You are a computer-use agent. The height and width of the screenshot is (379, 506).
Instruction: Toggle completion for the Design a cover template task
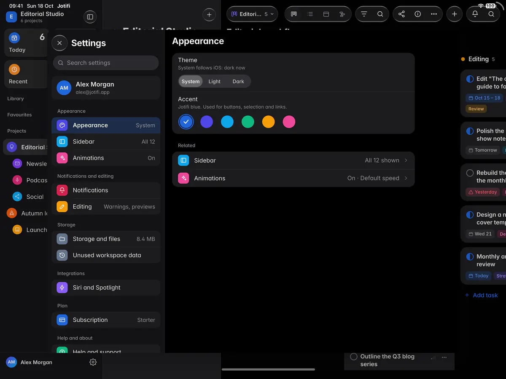coord(470,215)
